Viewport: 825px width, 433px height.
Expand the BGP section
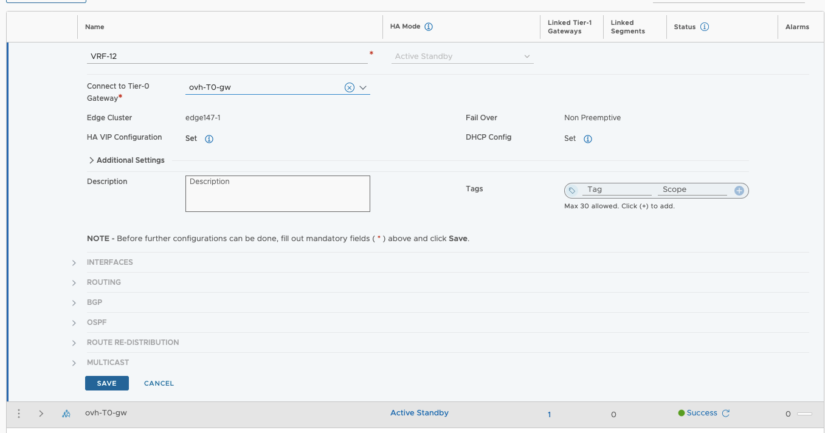(74, 303)
